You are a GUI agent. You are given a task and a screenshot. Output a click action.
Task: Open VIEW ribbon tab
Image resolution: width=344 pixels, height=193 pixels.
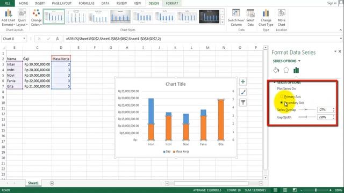[138, 3]
